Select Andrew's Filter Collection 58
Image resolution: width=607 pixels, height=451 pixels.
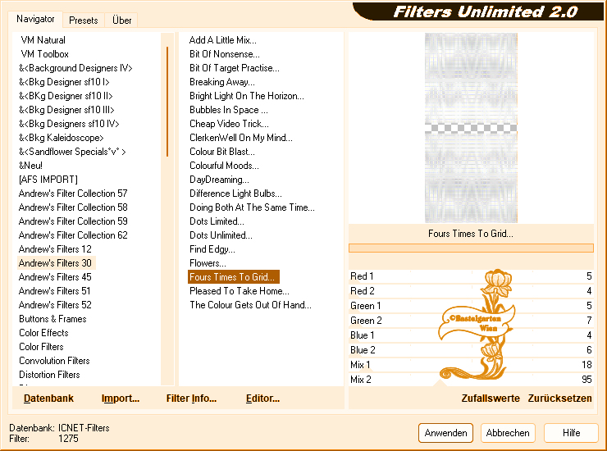[73, 207]
